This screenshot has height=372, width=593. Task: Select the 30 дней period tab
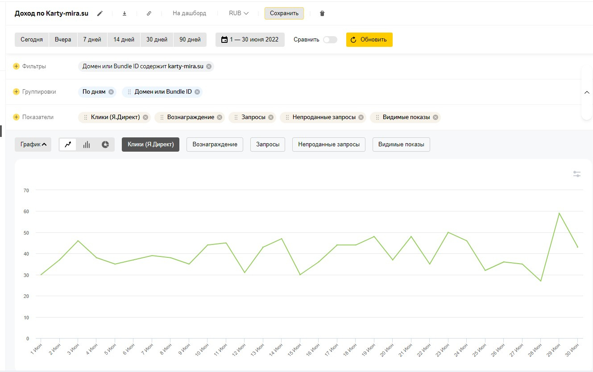click(x=157, y=40)
